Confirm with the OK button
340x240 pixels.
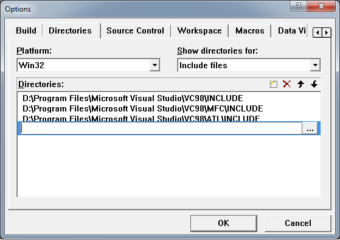[x=224, y=224]
